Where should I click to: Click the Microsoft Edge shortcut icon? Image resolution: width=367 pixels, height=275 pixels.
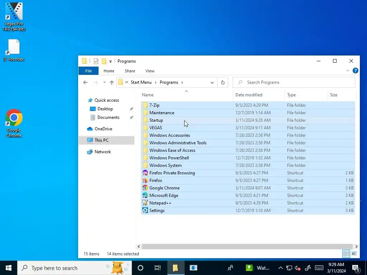[145, 195]
